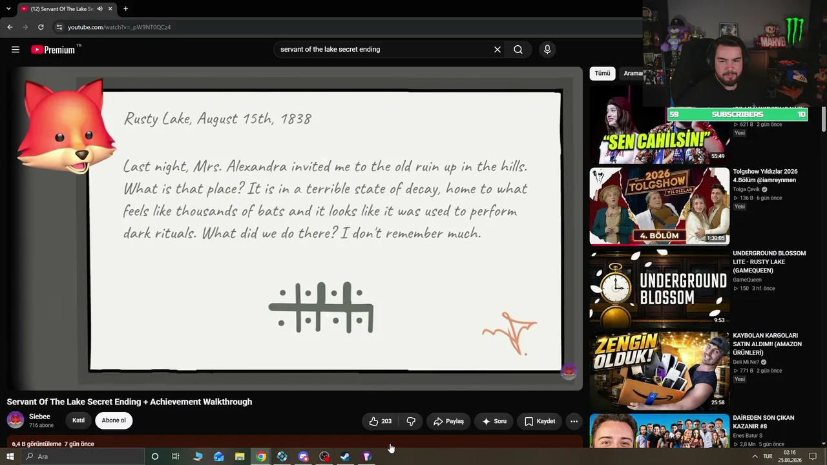View site information icon in address bar
This screenshot has width=827, height=465.
point(59,27)
